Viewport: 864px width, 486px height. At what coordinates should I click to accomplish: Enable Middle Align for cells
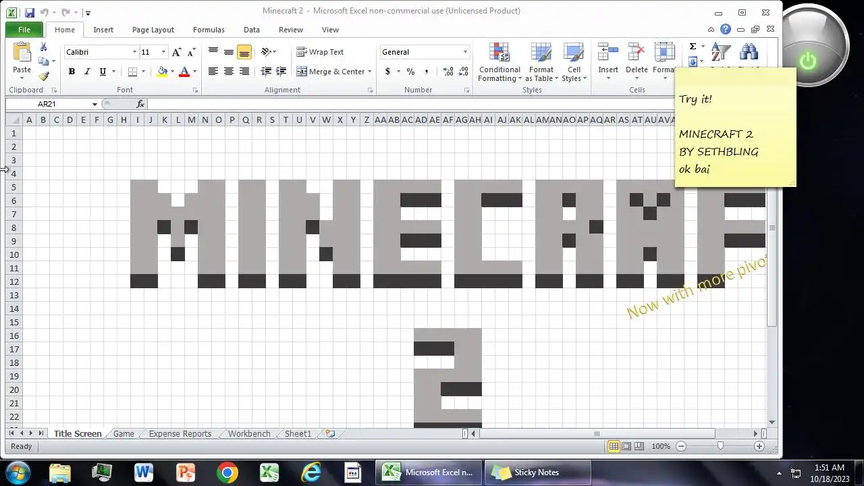coord(229,52)
